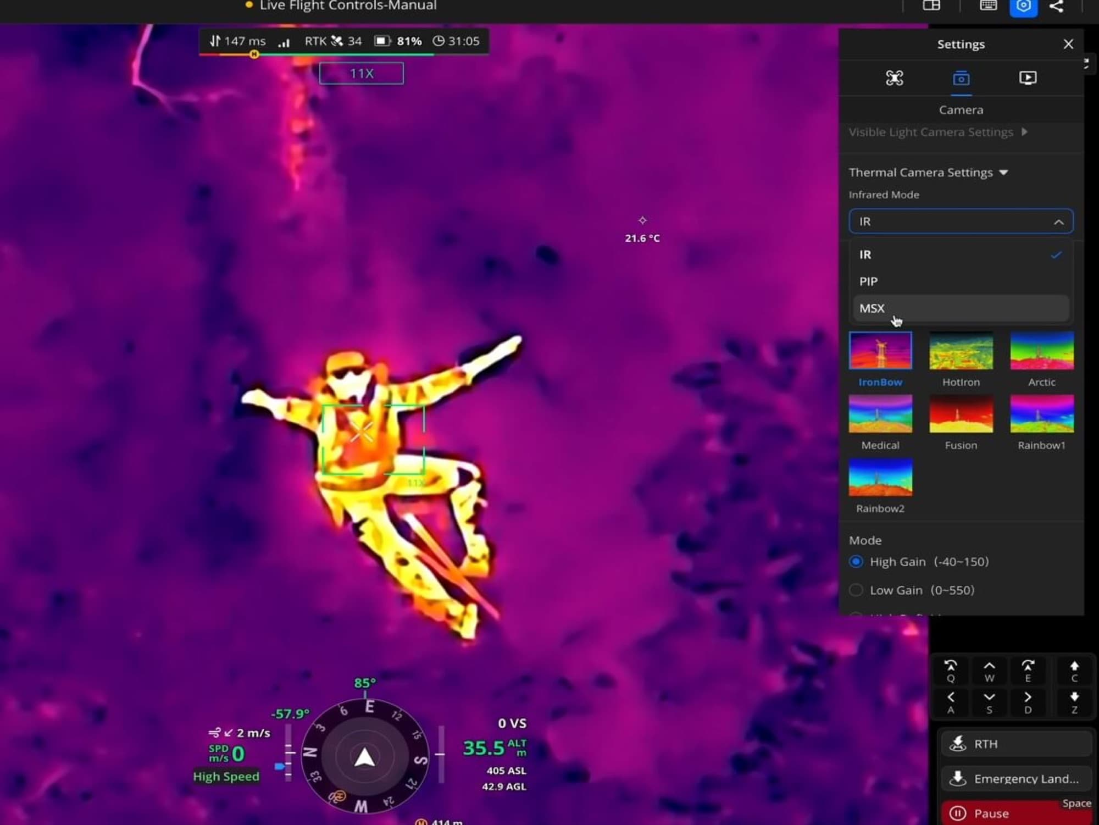
Task: Switch to the camera settings tab icon
Action: (961, 78)
